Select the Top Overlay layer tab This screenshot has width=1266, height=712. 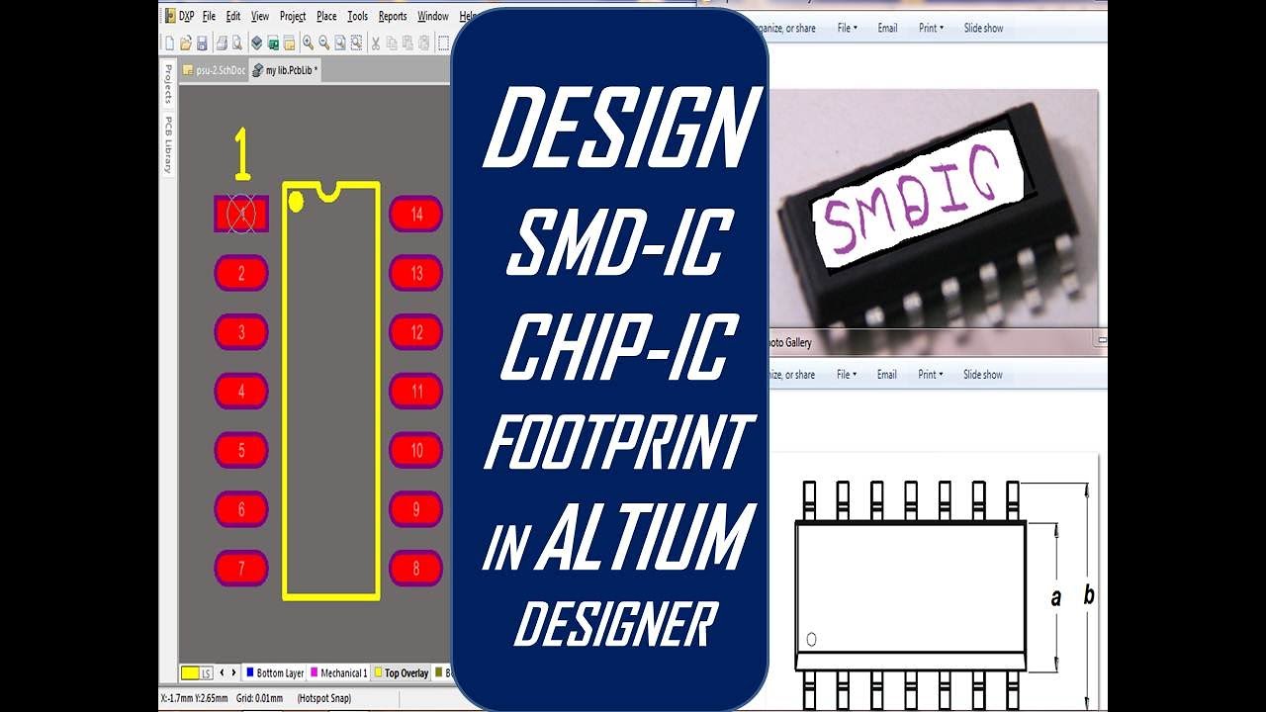tap(401, 673)
